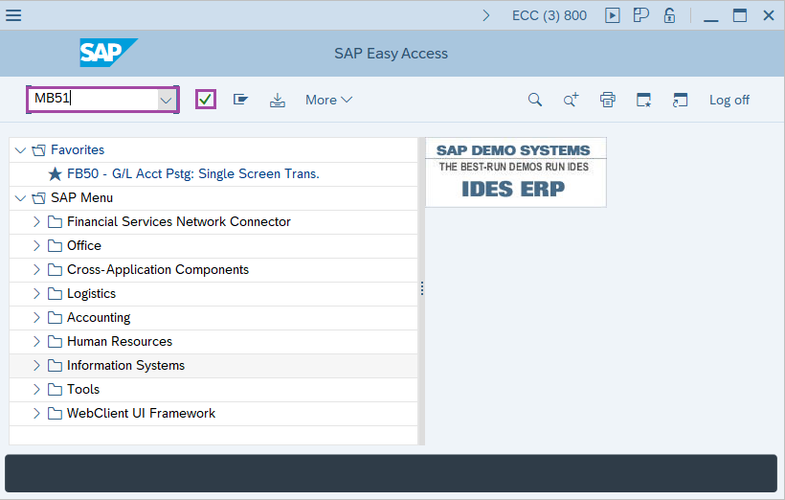Click the SAP Business Workplace icon

click(x=241, y=100)
